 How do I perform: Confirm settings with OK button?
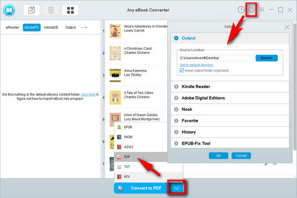click(x=218, y=155)
